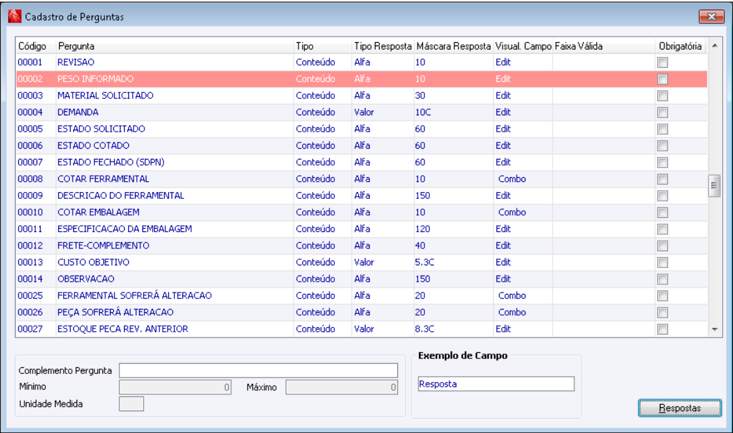Select FERRAMENTAL SOFRERÁ ALTERACAO row

[x=361, y=295]
